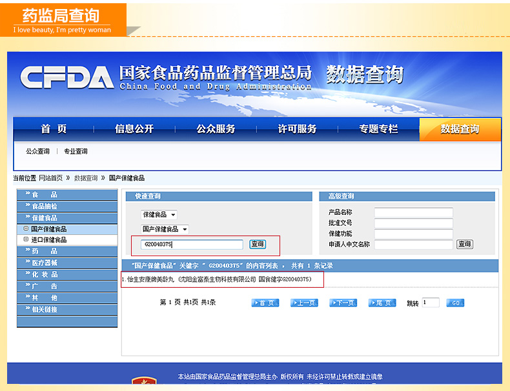Click the 高级查询 panel header

click(x=407, y=196)
